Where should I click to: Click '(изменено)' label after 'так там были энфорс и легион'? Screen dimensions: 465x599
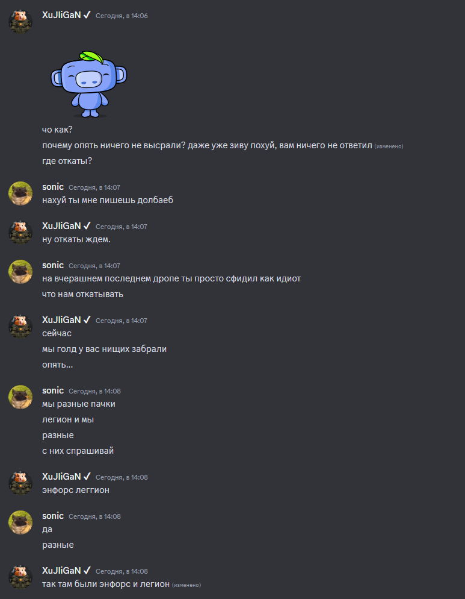coord(186,585)
